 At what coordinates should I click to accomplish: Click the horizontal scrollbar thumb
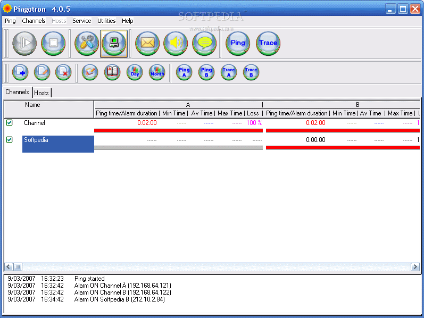pyautogui.click(x=18, y=267)
